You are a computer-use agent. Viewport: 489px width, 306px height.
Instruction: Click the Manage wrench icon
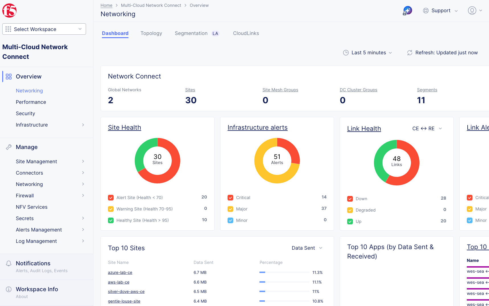[9, 147]
